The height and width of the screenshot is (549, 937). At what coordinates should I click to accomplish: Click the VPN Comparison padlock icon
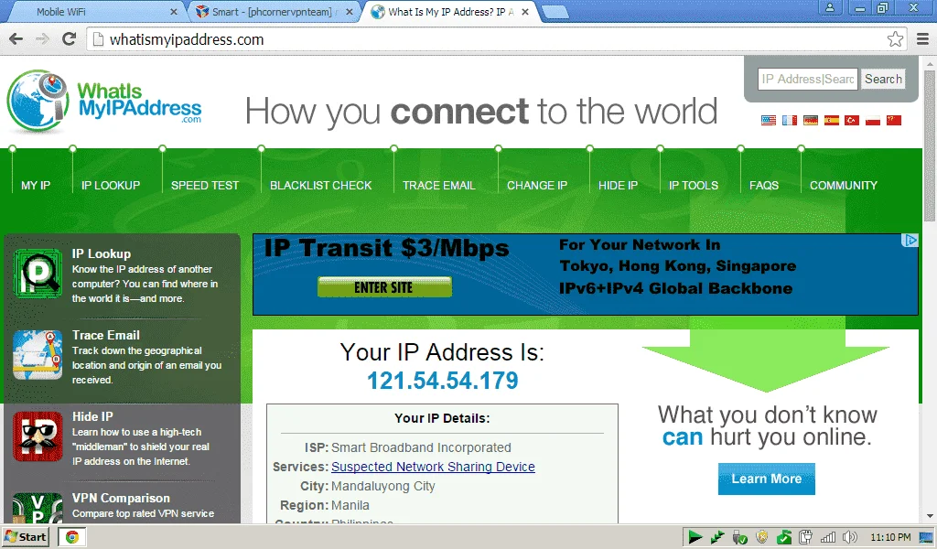(38, 508)
